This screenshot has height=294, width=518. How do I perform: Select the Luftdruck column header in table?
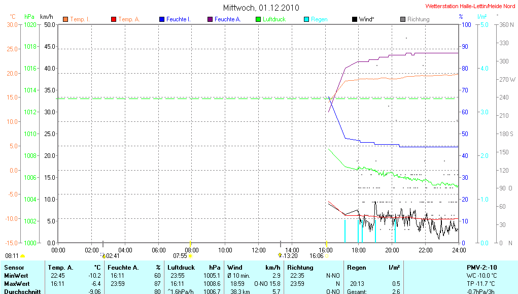tap(179, 267)
